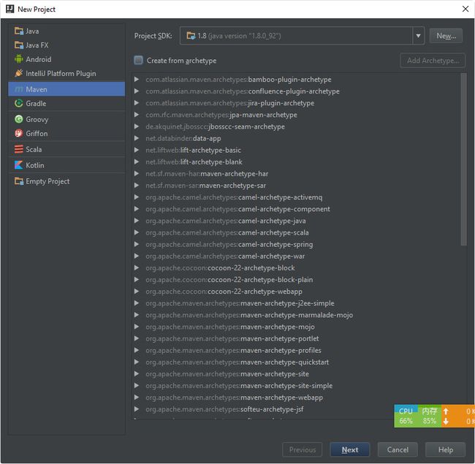Expand camel-archetype-spring entry

click(x=137, y=244)
